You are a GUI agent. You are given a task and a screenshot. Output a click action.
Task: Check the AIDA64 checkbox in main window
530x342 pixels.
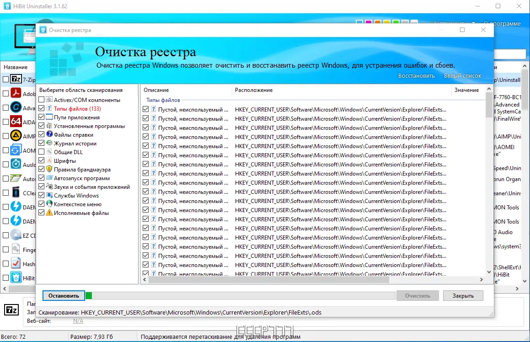coord(6,122)
